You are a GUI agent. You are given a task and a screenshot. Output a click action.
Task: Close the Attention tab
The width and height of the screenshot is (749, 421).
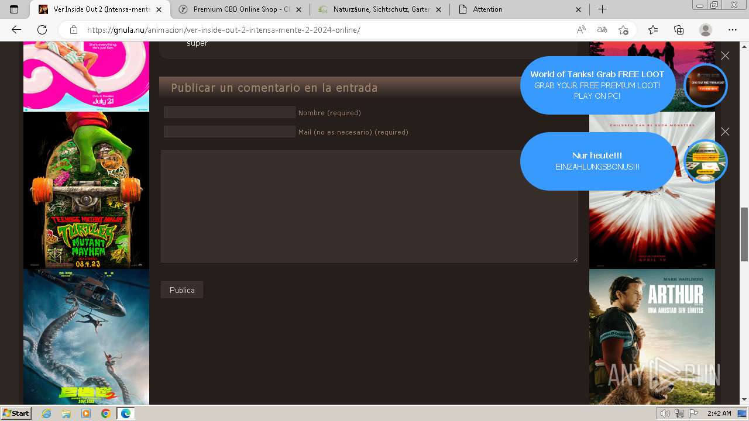[x=579, y=9]
